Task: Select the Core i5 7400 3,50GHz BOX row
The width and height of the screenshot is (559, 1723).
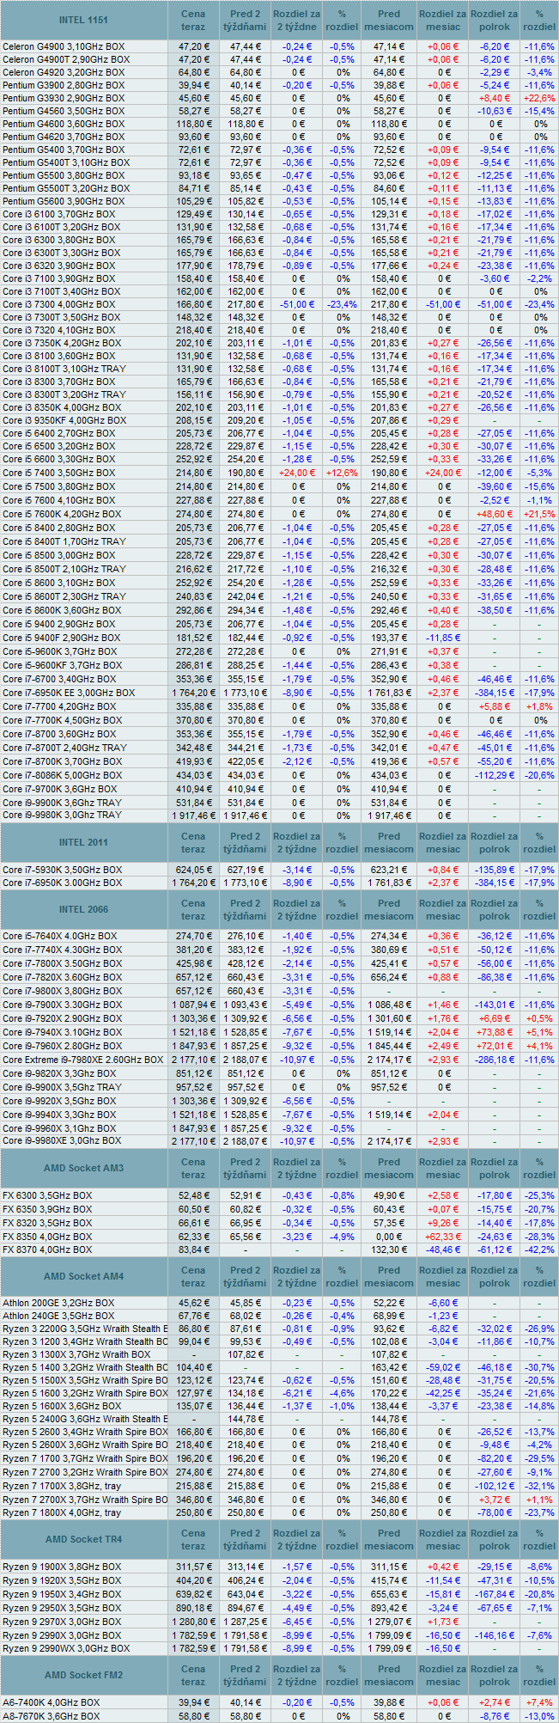Action: click(x=58, y=473)
